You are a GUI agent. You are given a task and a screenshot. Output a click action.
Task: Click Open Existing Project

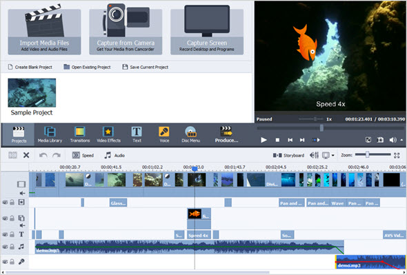[x=87, y=67]
